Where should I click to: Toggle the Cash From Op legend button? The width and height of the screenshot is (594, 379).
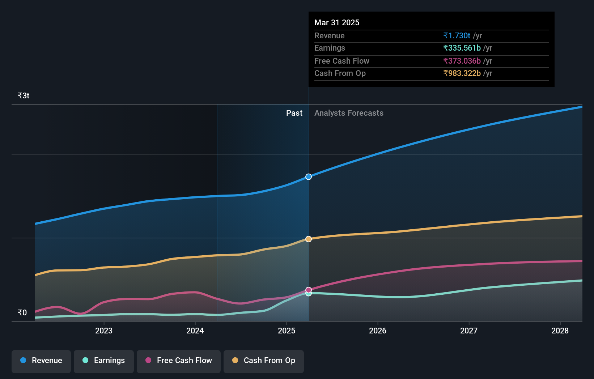[x=264, y=361]
